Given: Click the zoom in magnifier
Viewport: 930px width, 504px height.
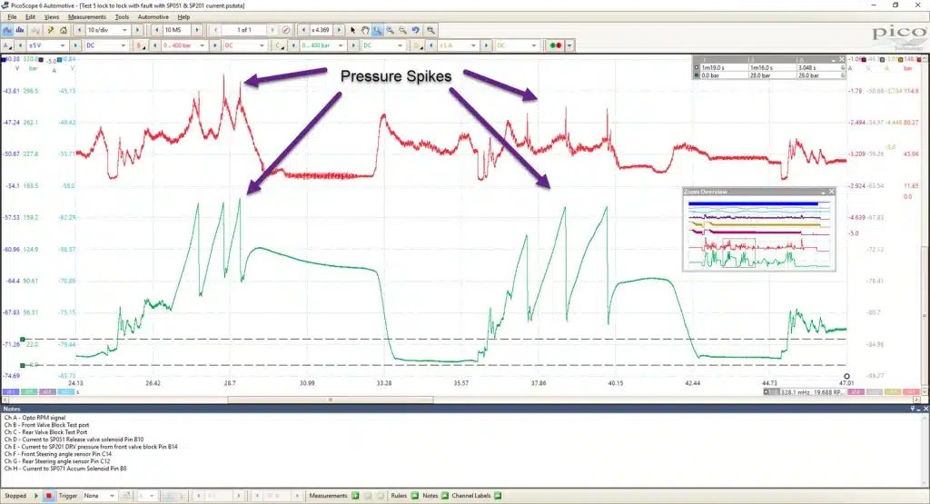Looking at the screenshot, I should [391, 30].
